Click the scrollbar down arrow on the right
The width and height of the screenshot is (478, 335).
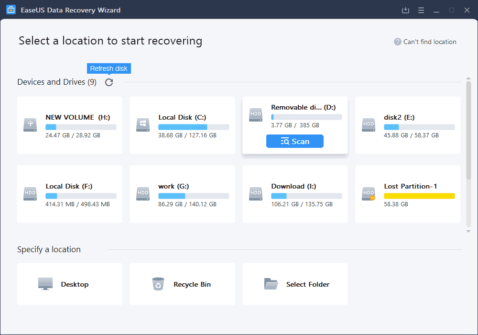tap(468, 231)
